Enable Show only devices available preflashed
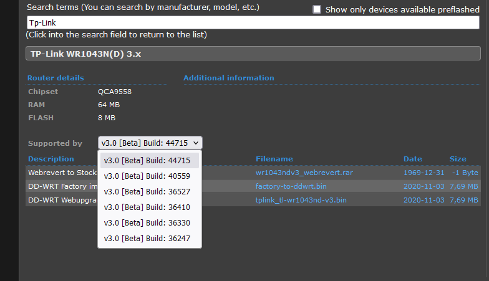The image size is (489, 281). pyautogui.click(x=317, y=9)
